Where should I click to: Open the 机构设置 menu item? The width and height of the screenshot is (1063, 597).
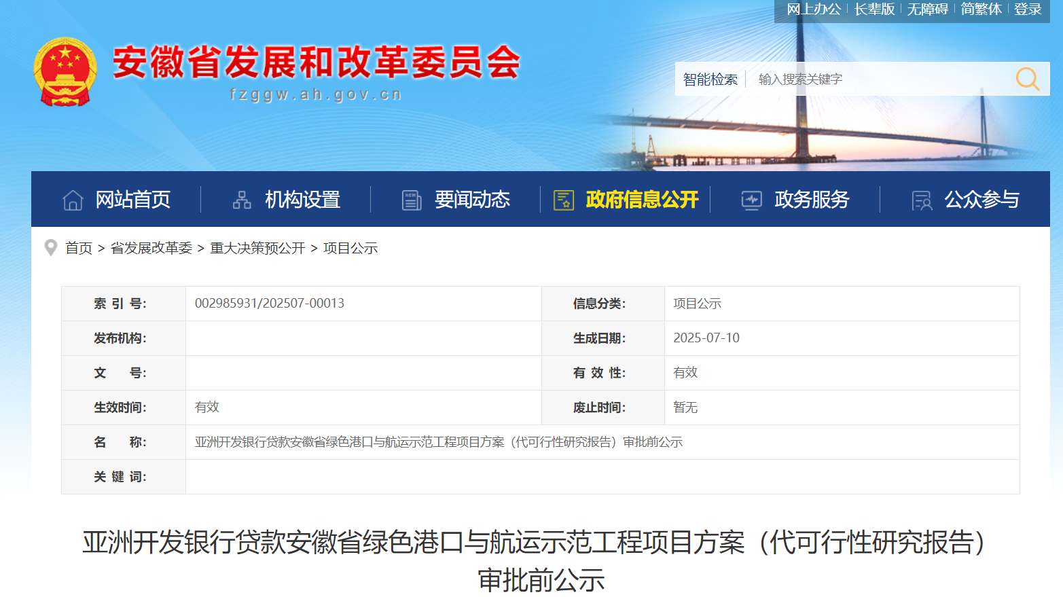pos(302,200)
